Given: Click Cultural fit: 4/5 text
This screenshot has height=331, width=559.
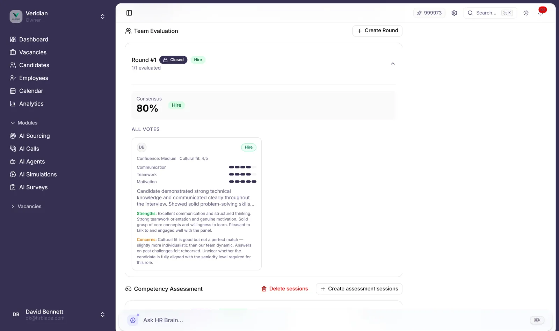Looking at the screenshot, I should [194, 159].
